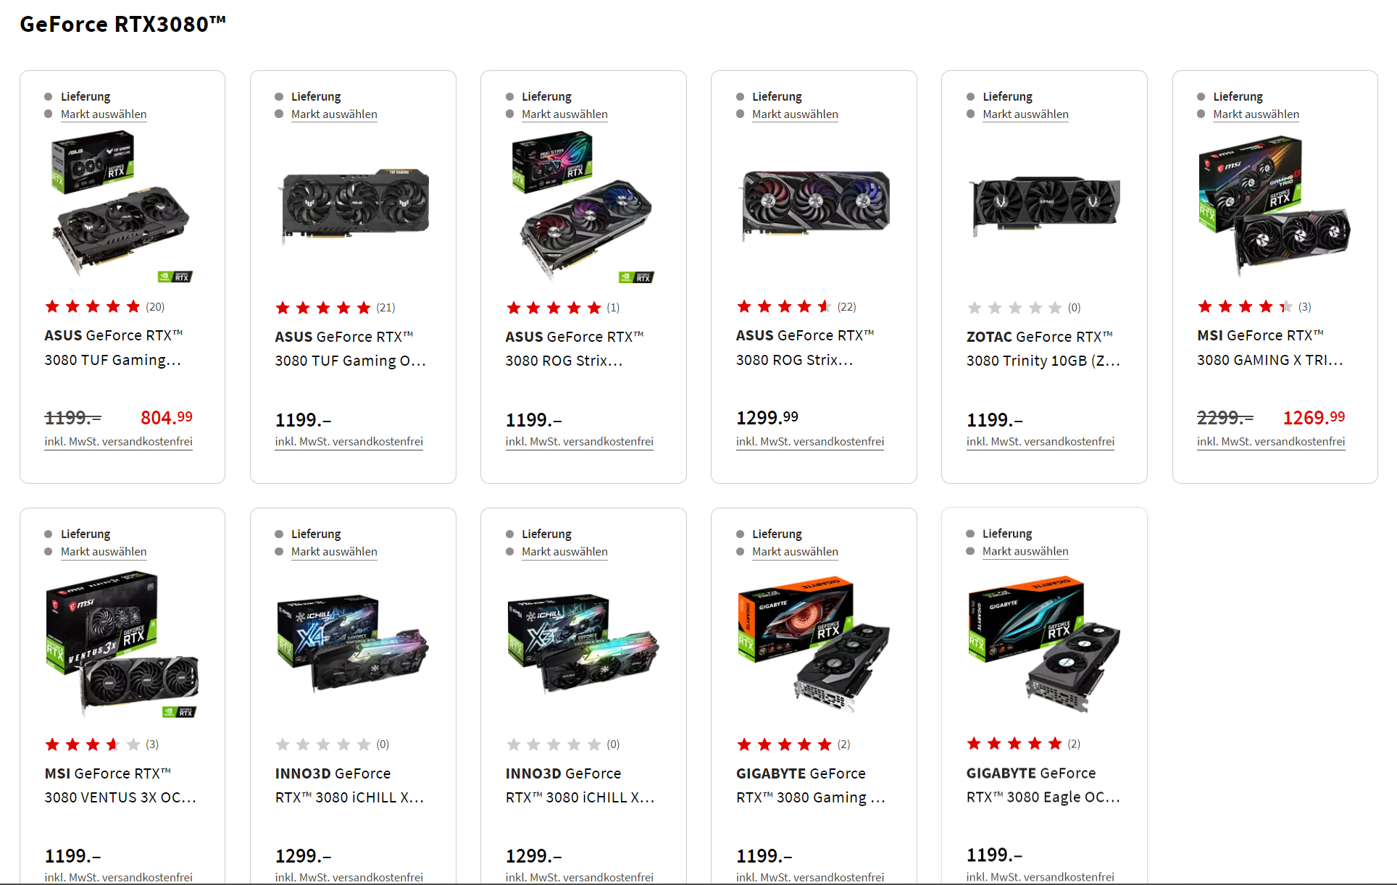The height and width of the screenshot is (885, 1397).
Task: Click Markt auswählen on the MSI VENTUS card
Action: tap(104, 552)
